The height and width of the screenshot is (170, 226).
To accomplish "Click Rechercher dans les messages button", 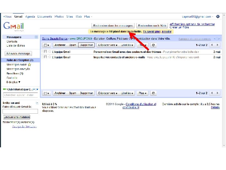I will pyautogui.click(x=113, y=25).
